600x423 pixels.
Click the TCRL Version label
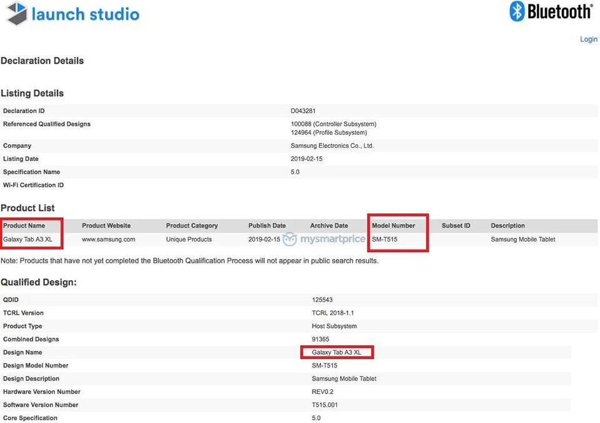pyautogui.click(x=23, y=313)
